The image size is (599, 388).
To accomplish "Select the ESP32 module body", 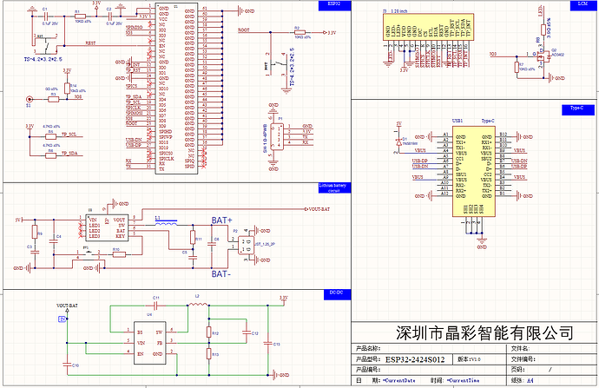I will (x=176, y=89).
